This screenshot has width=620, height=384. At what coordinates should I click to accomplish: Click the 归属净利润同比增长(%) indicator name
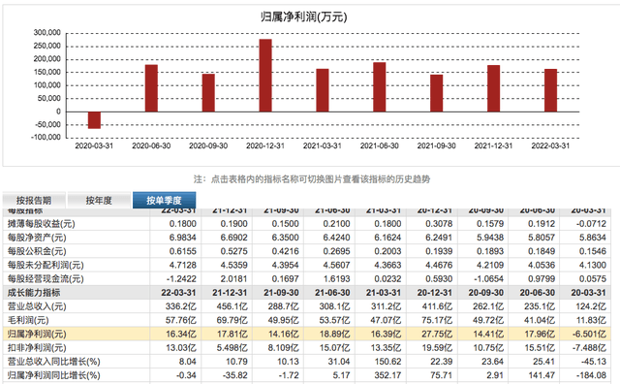coord(54,375)
